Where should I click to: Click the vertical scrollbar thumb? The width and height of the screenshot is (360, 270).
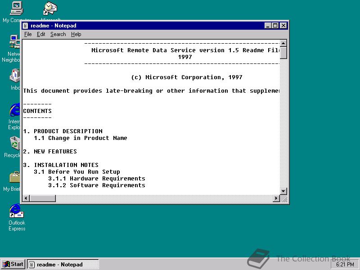click(x=283, y=53)
